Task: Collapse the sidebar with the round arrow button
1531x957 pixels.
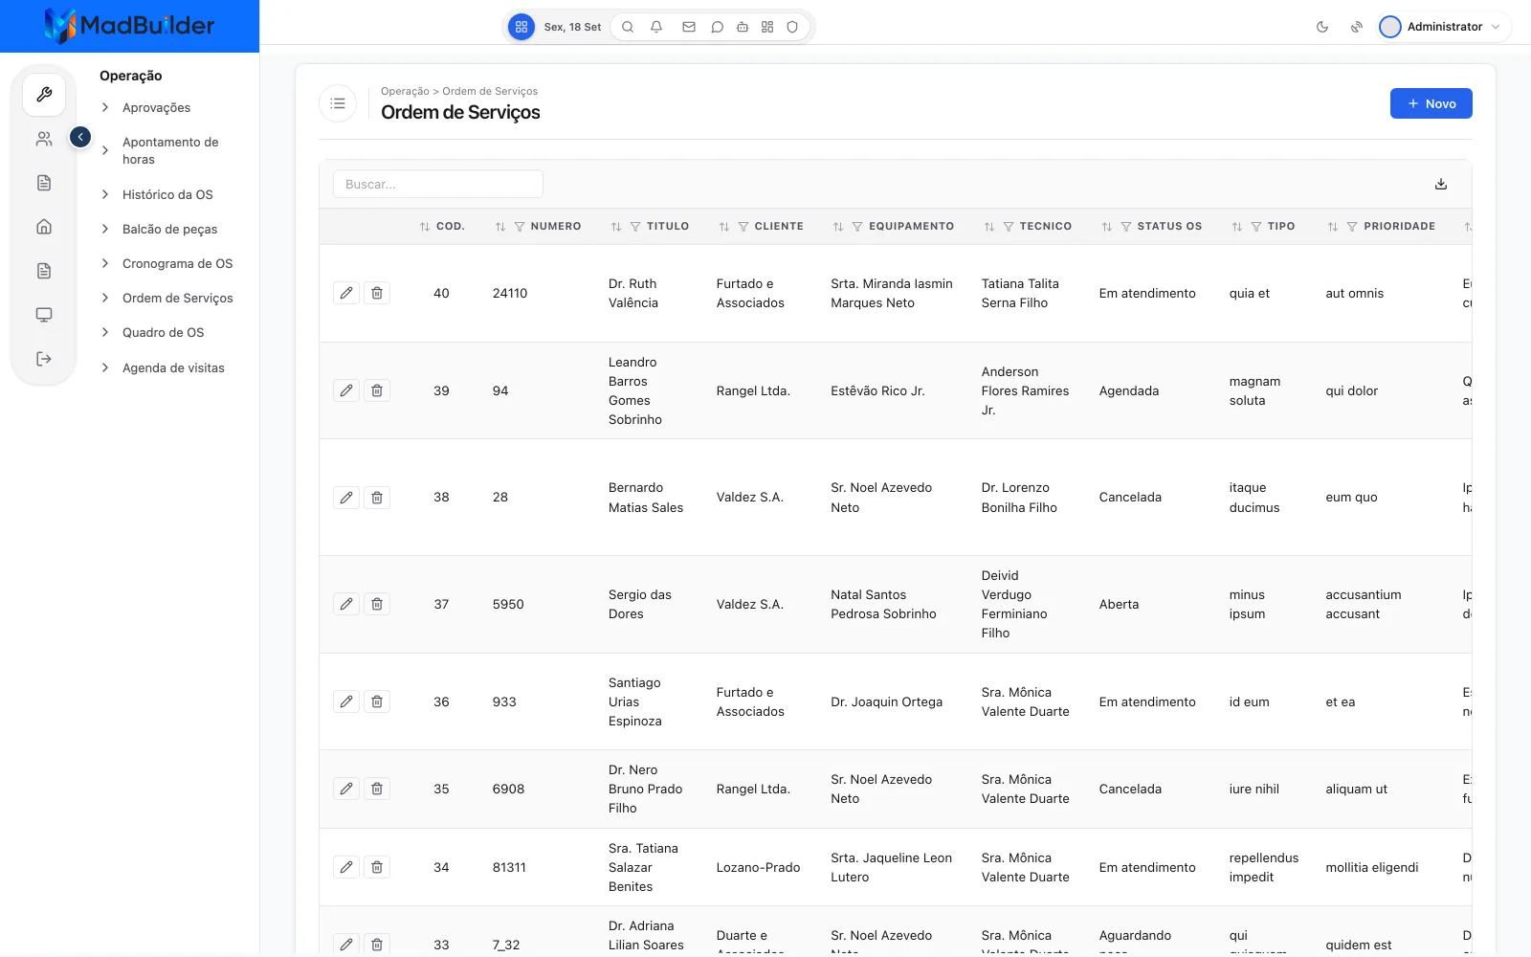Action: (80, 137)
